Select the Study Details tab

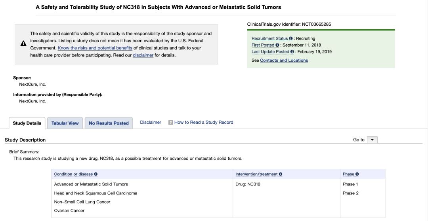pyautogui.click(x=27, y=123)
